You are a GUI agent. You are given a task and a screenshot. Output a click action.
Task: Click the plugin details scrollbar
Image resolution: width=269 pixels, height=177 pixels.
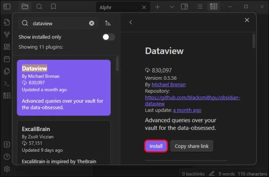(x=254, y=41)
